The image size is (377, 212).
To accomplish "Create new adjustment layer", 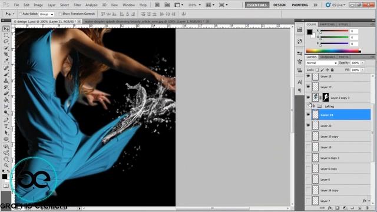I will pos(345,208).
